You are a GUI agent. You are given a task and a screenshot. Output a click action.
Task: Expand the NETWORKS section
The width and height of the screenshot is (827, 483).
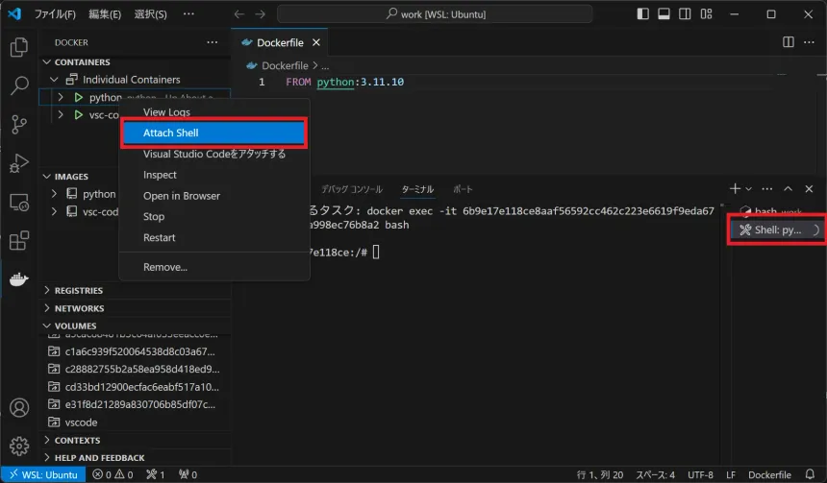click(x=79, y=308)
